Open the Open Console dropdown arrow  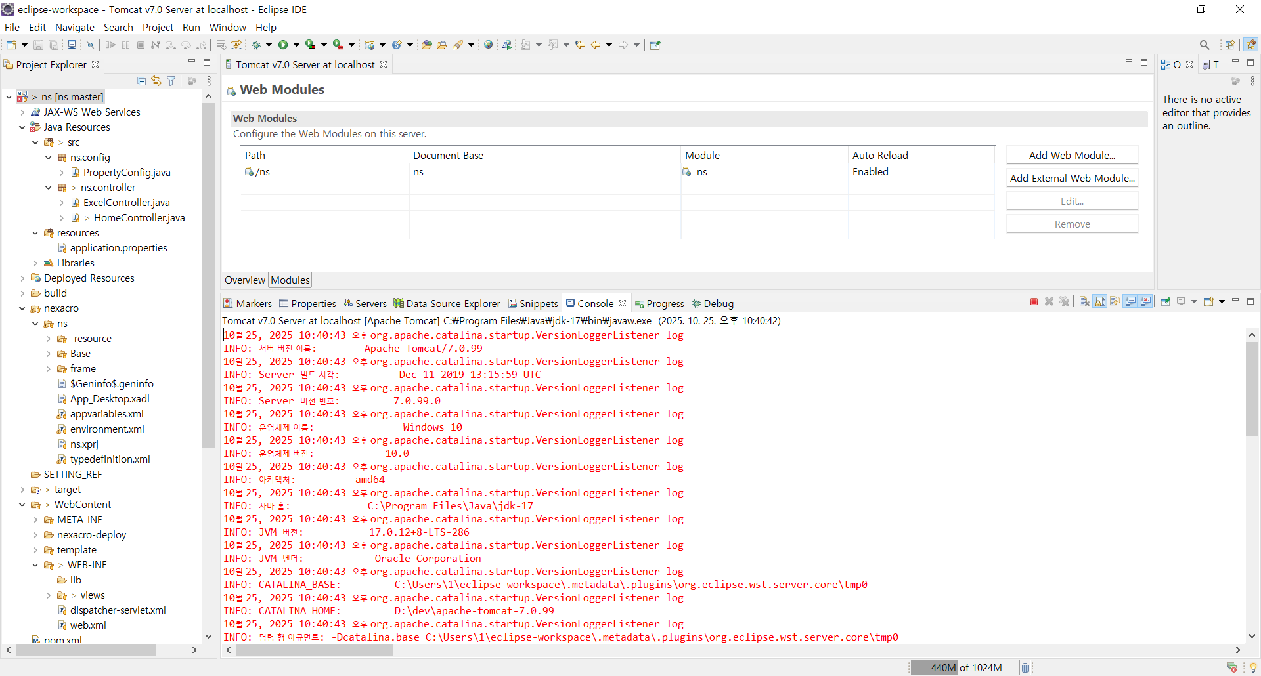point(1222,302)
